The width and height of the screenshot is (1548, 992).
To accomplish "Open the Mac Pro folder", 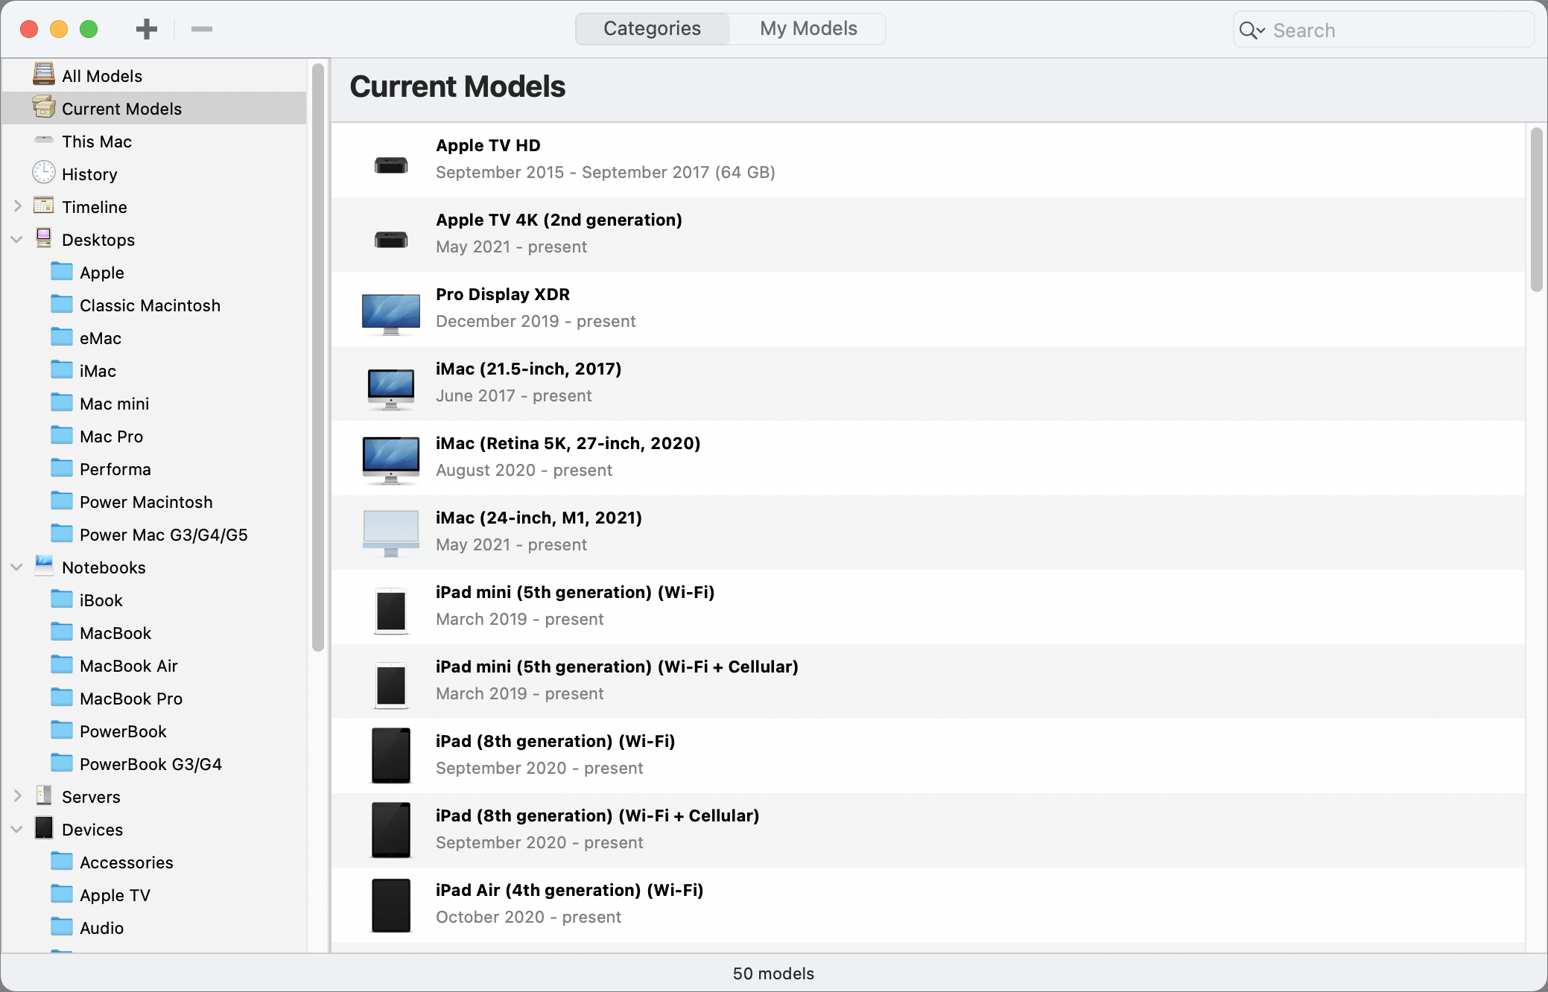I will pos(154,436).
